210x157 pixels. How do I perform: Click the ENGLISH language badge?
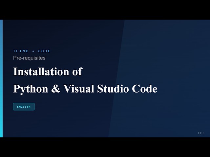24,107
